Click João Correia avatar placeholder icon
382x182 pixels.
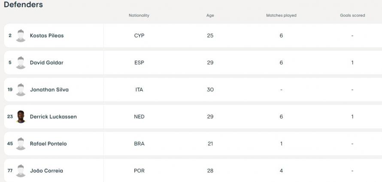(x=21, y=170)
